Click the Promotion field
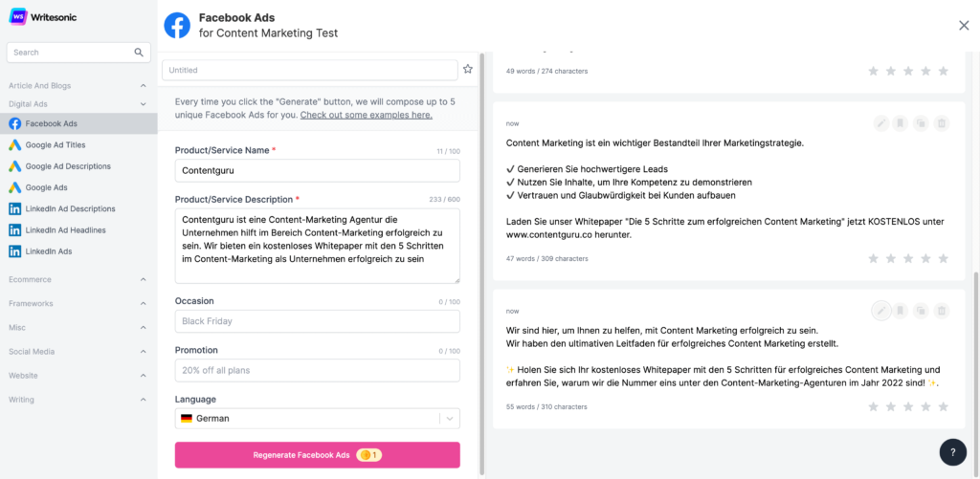Screen dimensions: 980x479 (318, 370)
